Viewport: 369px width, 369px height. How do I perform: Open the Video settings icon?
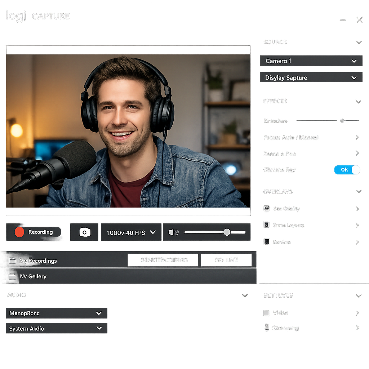click(267, 313)
